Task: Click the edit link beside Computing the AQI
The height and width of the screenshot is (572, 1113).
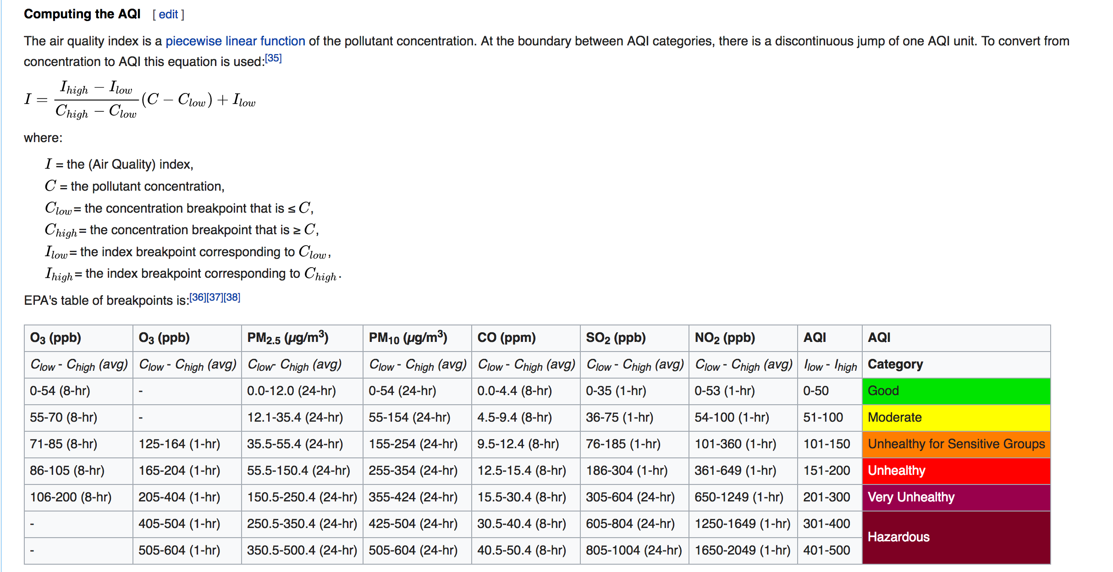Action: pos(168,15)
